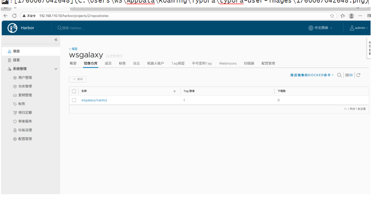Expand 推送镜像的DOCKER命令 dropdown
The height and width of the screenshot is (202, 381).
point(312,75)
